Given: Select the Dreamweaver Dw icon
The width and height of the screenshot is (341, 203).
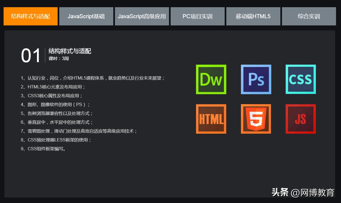Looking at the screenshot, I should point(211,79).
